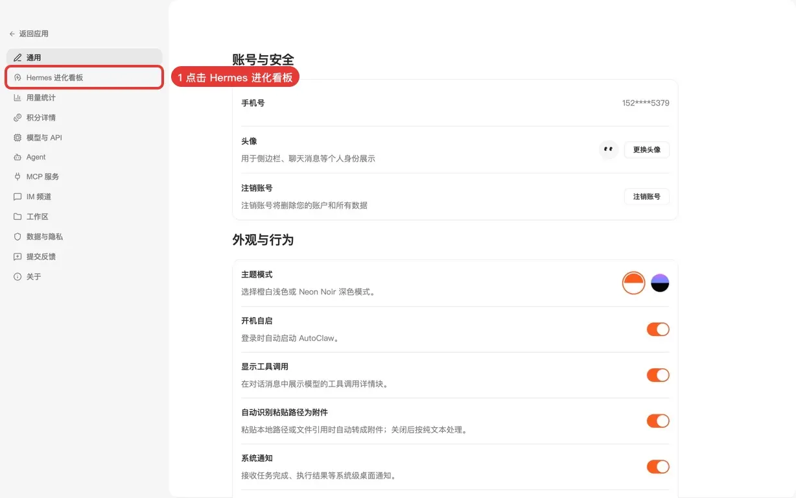Click text 用于侧边栏、聊天消息等个人身份展示
Image resolution: width=796 pixels, height=498 pixels.
click(x=309, y=159)
